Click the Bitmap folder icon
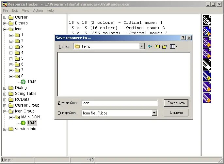The image size is (224, 164). pos(11,23)
